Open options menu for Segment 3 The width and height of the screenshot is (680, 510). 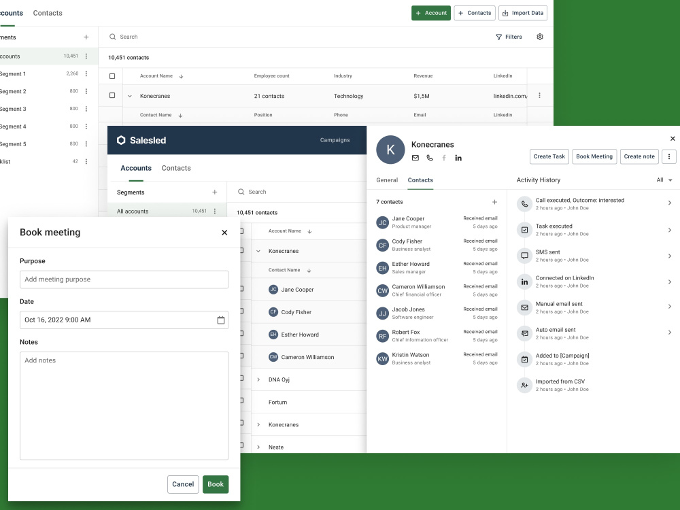click(x=86, y=109)
